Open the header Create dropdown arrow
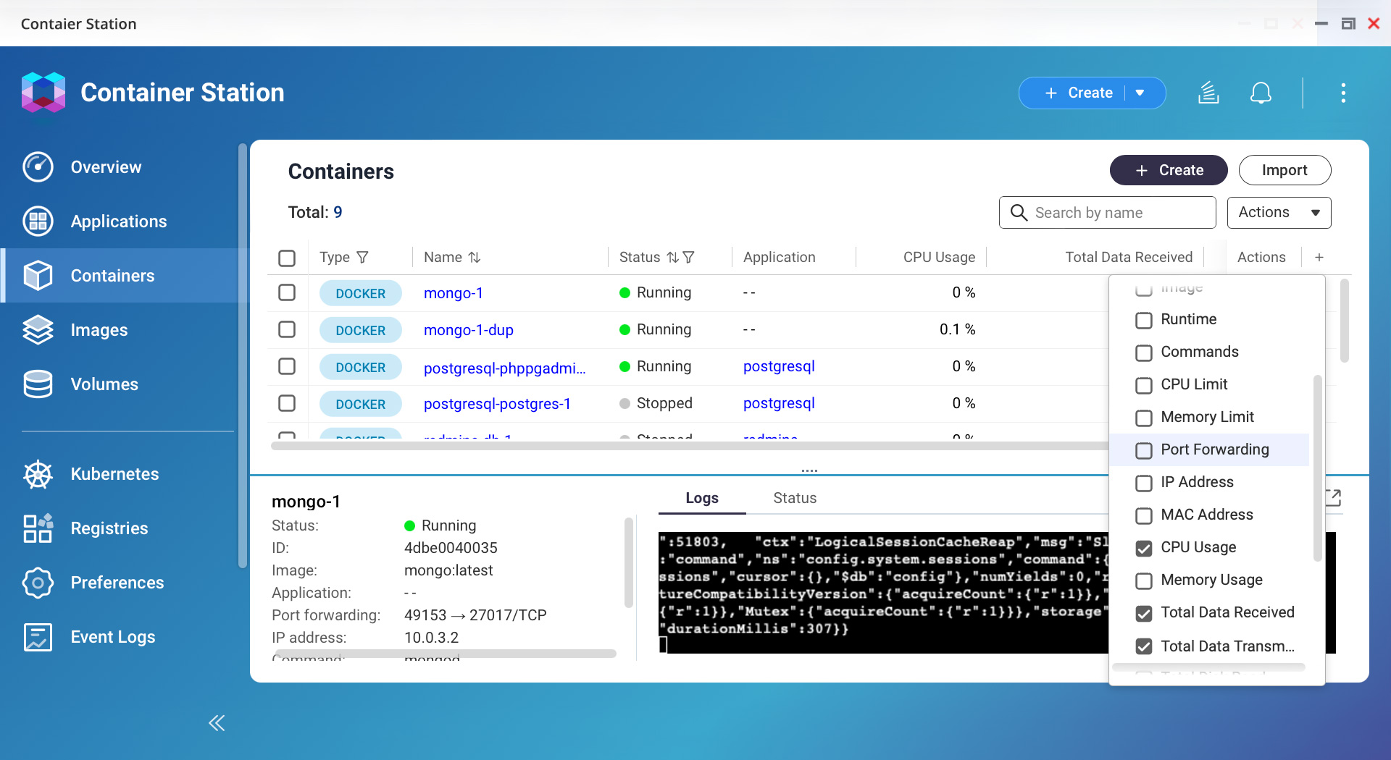 (1140, 93)
